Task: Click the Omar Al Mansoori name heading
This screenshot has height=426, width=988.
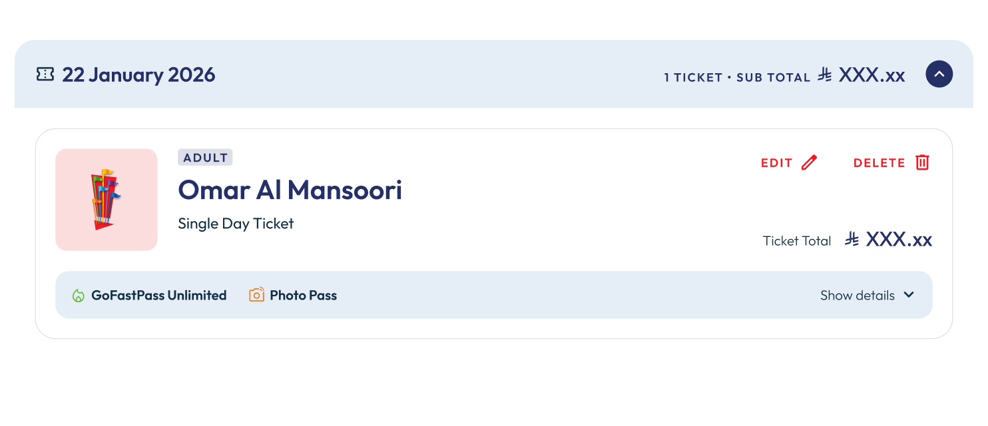Action: click(x=290, y=190)
